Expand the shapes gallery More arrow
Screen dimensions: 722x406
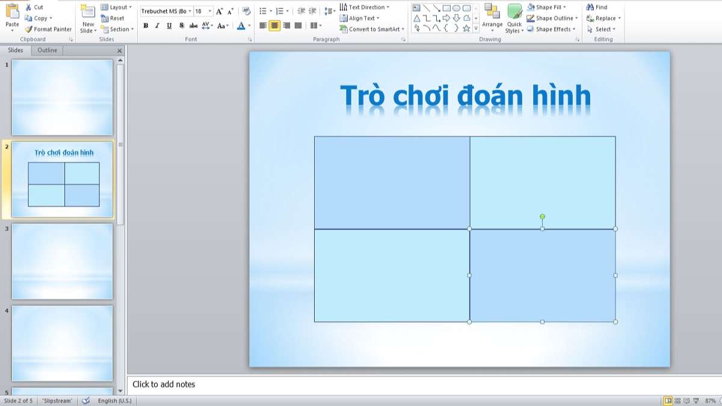coord(476,28)
